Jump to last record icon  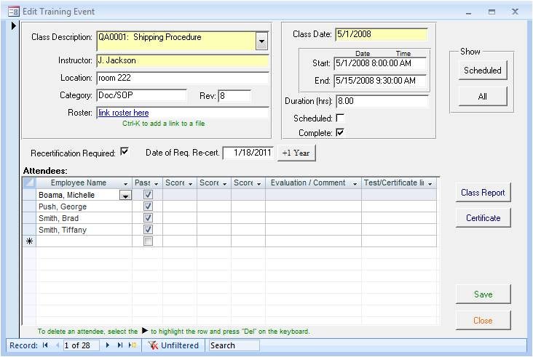pyautogui.click(x=119, y=345)
